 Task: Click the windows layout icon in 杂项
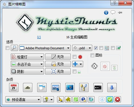(x=42, y=87)
